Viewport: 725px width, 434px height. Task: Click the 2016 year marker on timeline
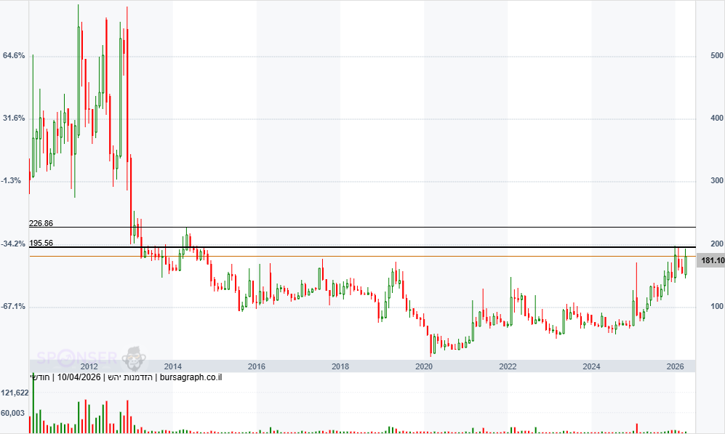coord(256,366)
